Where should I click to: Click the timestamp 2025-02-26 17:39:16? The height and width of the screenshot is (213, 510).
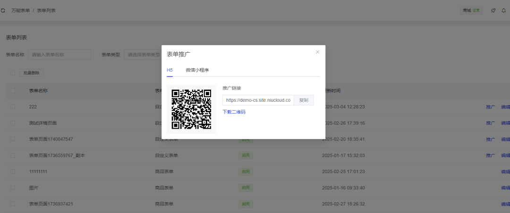[346, 123]
